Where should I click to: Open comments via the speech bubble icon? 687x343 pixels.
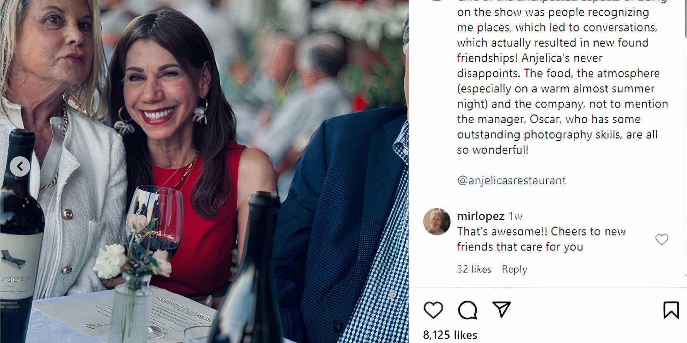click(x=467, y=310)
